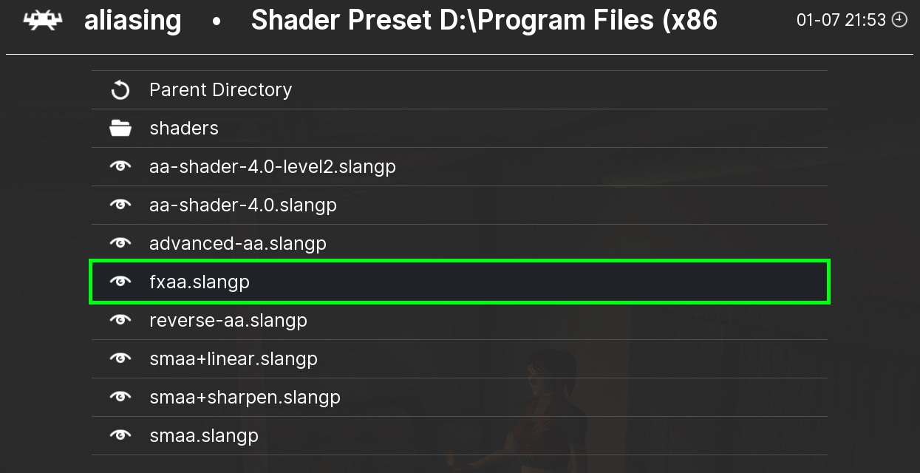Go back via Parent Directory entry
The width and height of the screenshot is (920, 473).
click(220, 90)
